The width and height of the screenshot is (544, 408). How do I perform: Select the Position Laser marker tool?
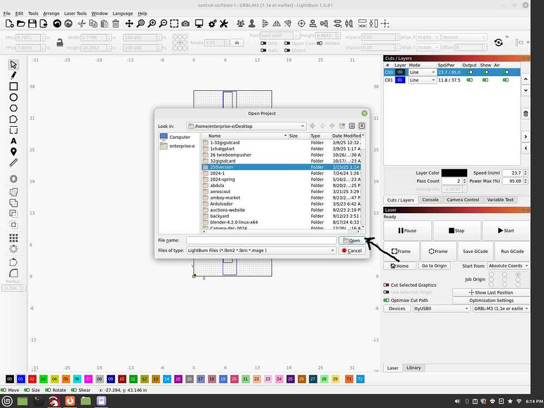pos(14,151)
